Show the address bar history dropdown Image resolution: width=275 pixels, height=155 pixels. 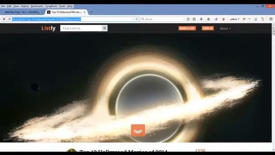133,19
